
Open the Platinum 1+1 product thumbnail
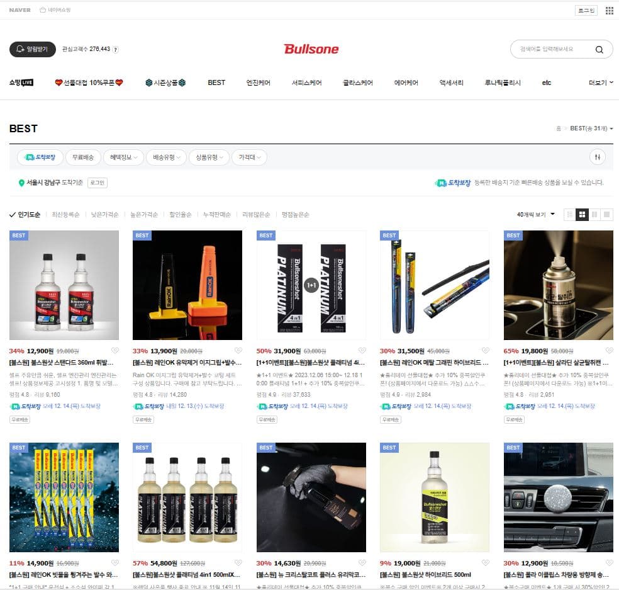tap(311, 285)
